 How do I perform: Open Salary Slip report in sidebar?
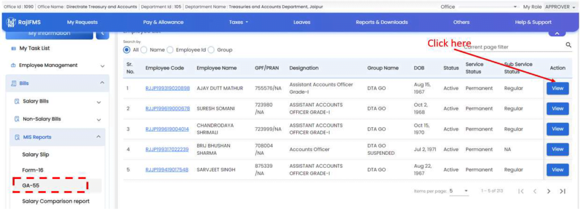click(36, 155)
